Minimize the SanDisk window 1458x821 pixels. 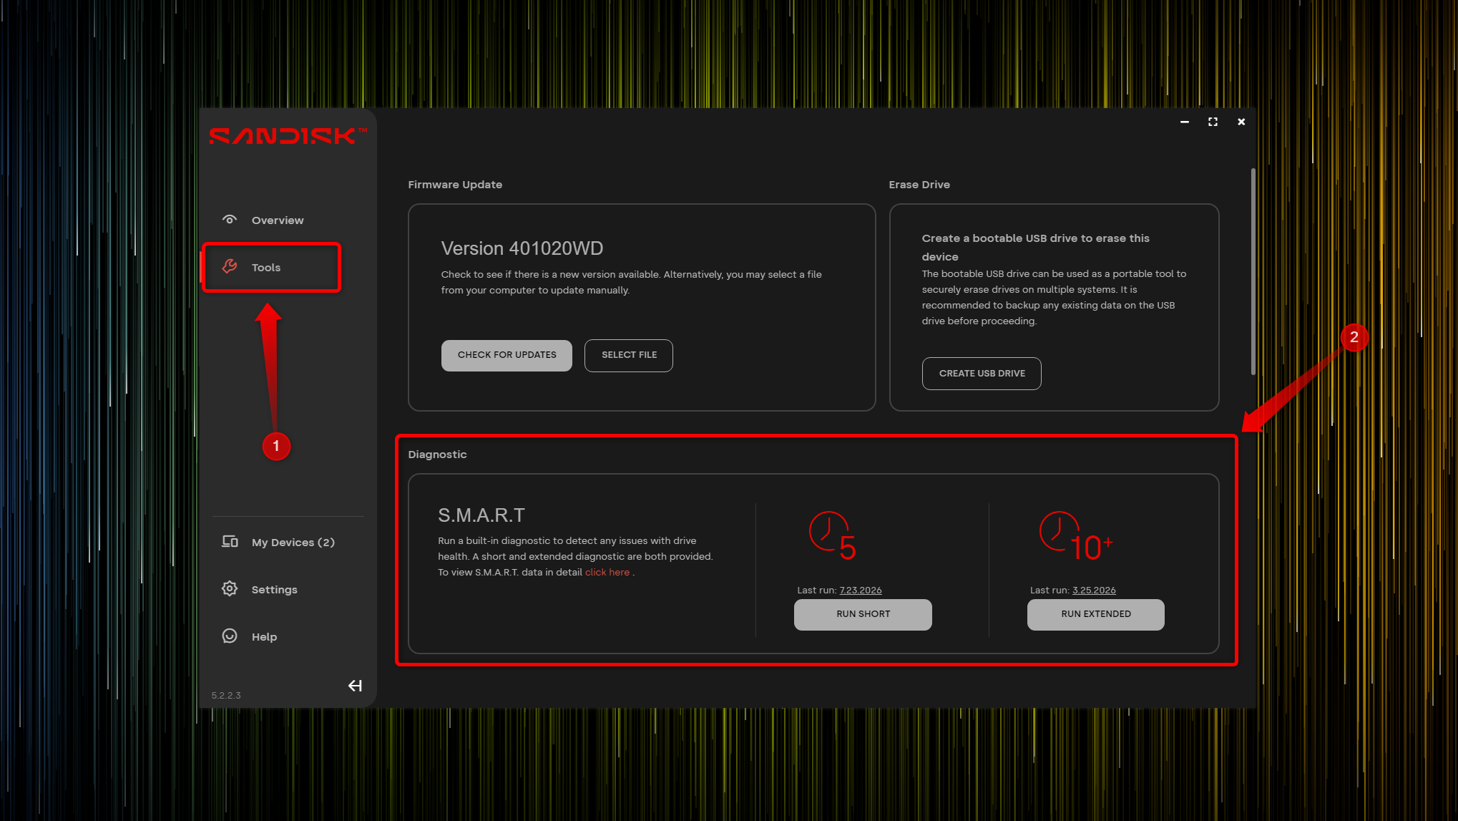1185,122
